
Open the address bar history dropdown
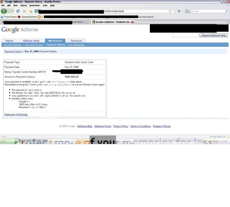[x=174, y=11]
